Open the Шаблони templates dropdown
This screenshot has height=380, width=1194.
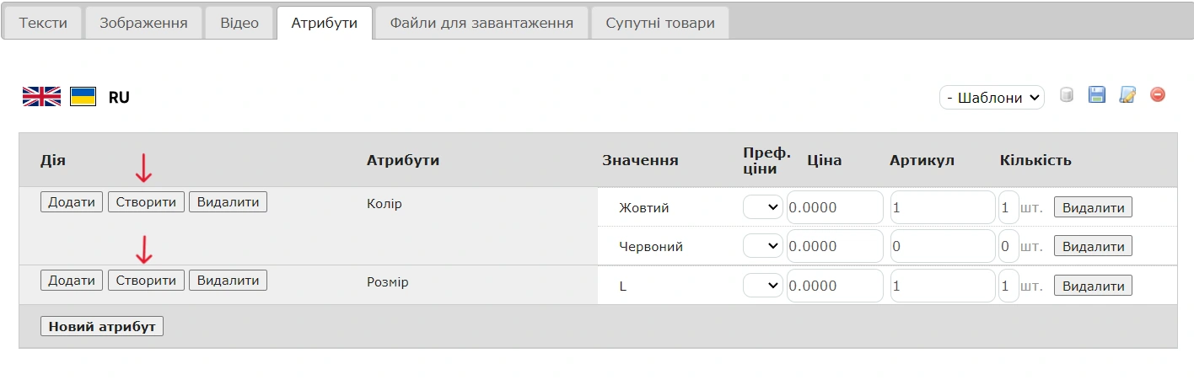click(992, 98)
